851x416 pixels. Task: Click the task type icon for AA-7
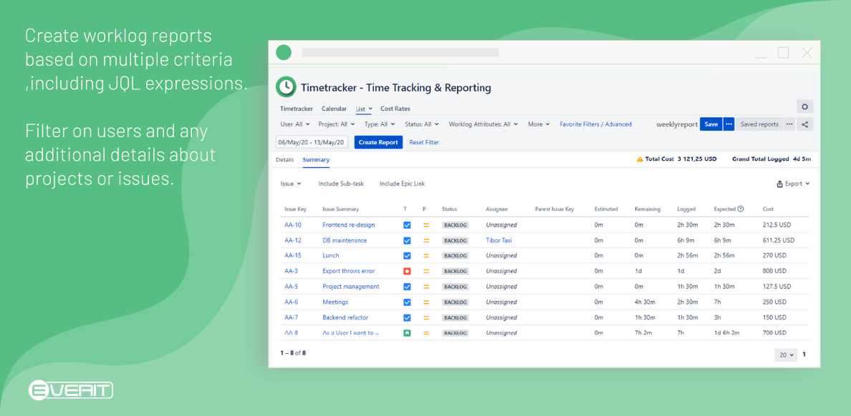[407, 317]
